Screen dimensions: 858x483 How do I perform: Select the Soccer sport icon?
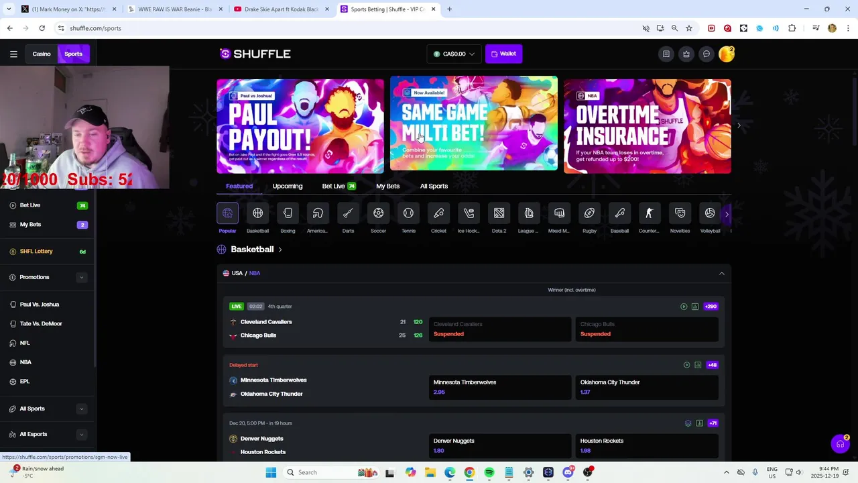point(378,213)
